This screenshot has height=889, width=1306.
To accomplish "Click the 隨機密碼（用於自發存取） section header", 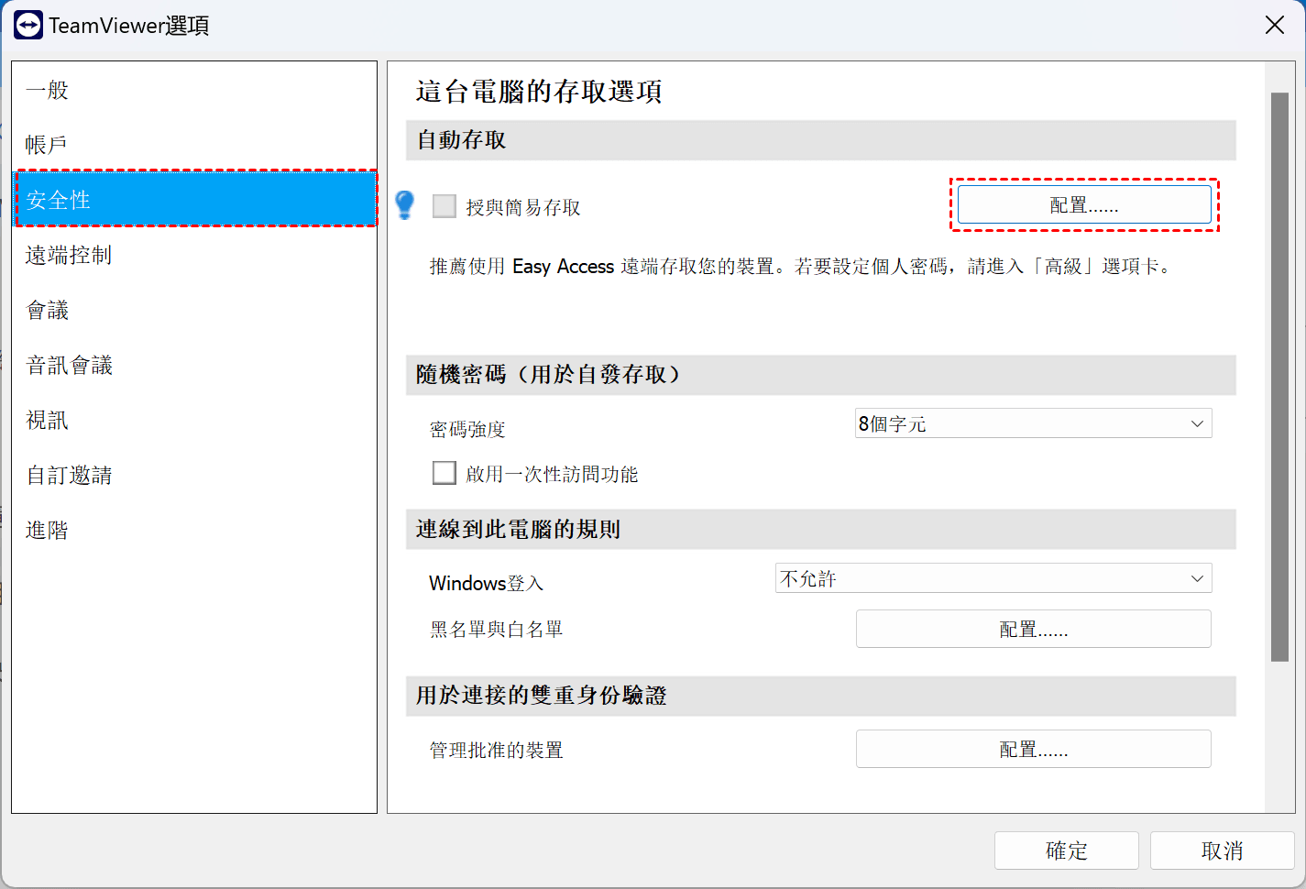I will 820,375.
